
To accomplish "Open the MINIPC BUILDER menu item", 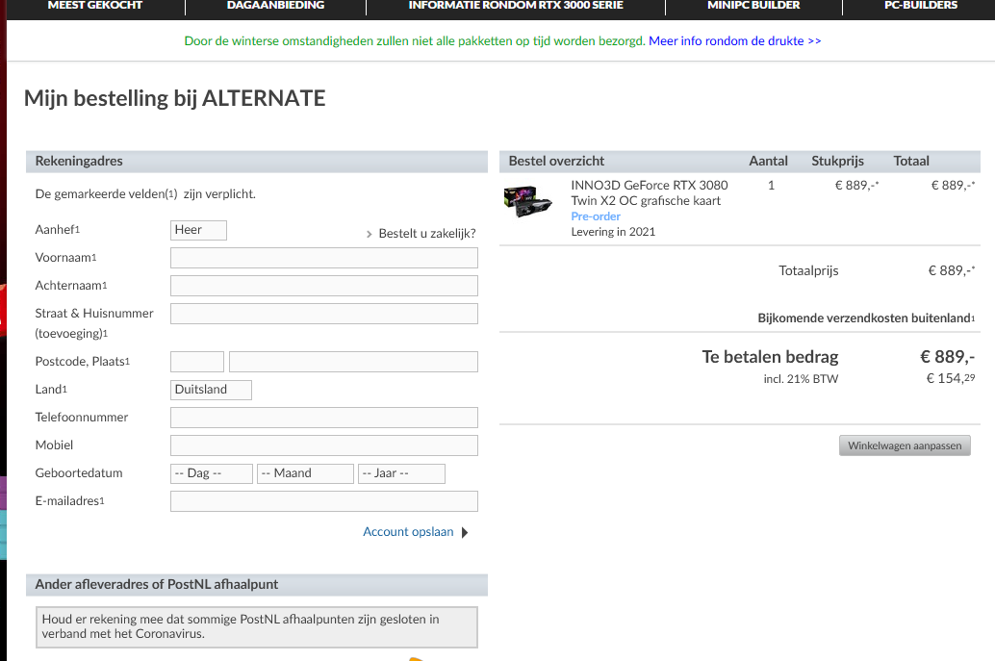I will pyautogui.click(x=753, y=5).
